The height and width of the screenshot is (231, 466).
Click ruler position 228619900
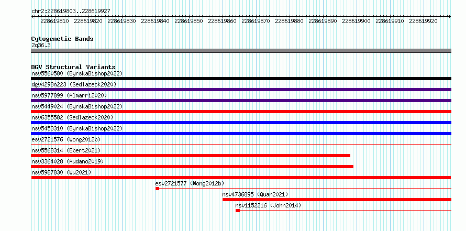click(x=357, y=21)
